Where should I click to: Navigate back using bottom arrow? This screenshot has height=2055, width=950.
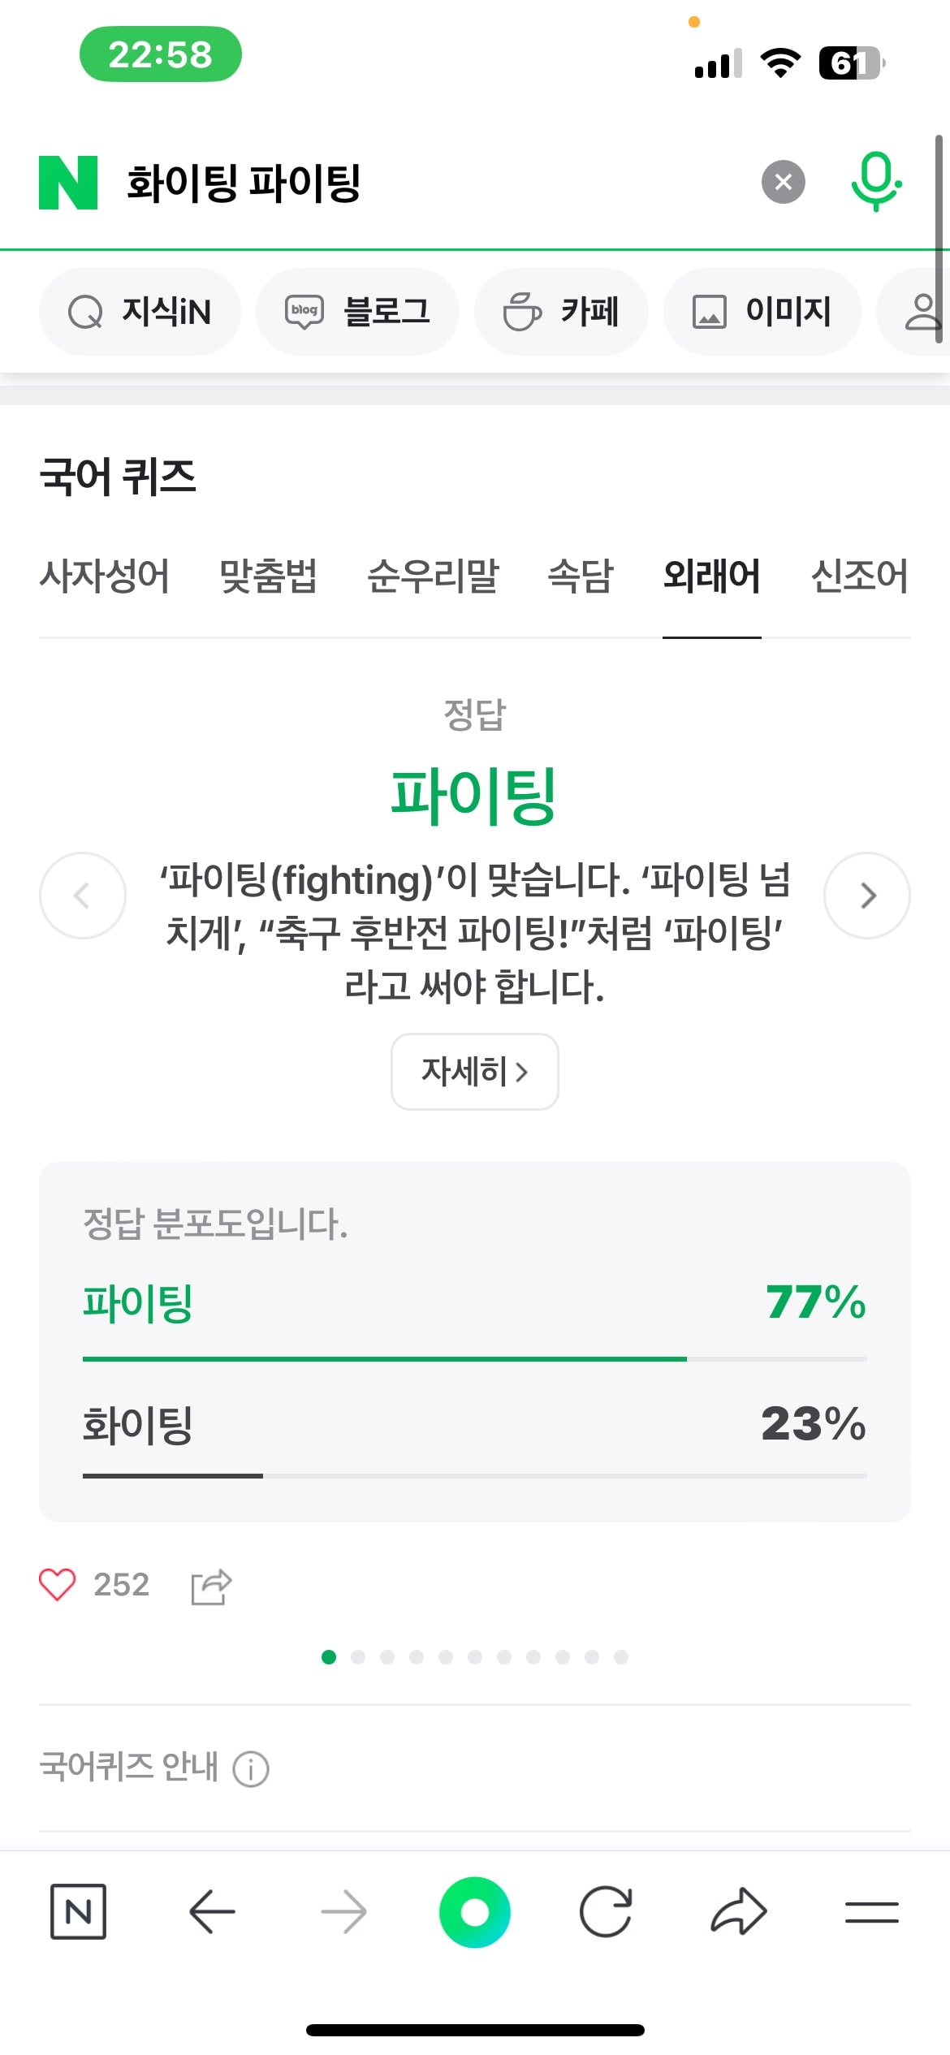(212, 1912)
